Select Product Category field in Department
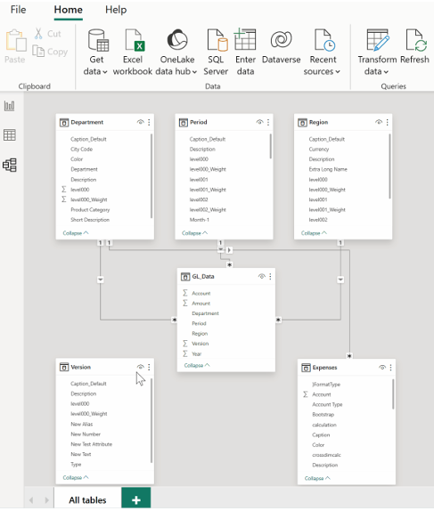Image resolution: width=434 pixels, height=511 pixels. point(90,210)
